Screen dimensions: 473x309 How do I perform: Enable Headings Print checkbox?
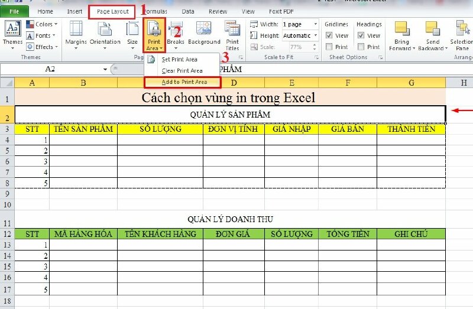[x=361, y=47]
